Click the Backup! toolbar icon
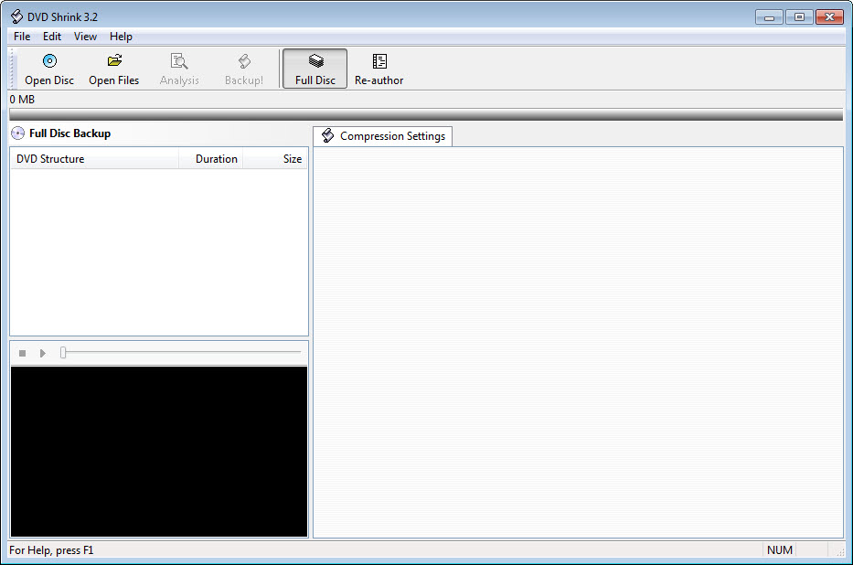The width and height of the screenshot is (853, 565). 244,61
